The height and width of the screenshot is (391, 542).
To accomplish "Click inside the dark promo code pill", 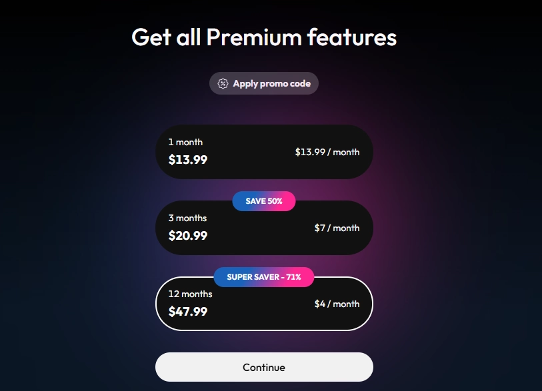I will [x=264, y=83].
